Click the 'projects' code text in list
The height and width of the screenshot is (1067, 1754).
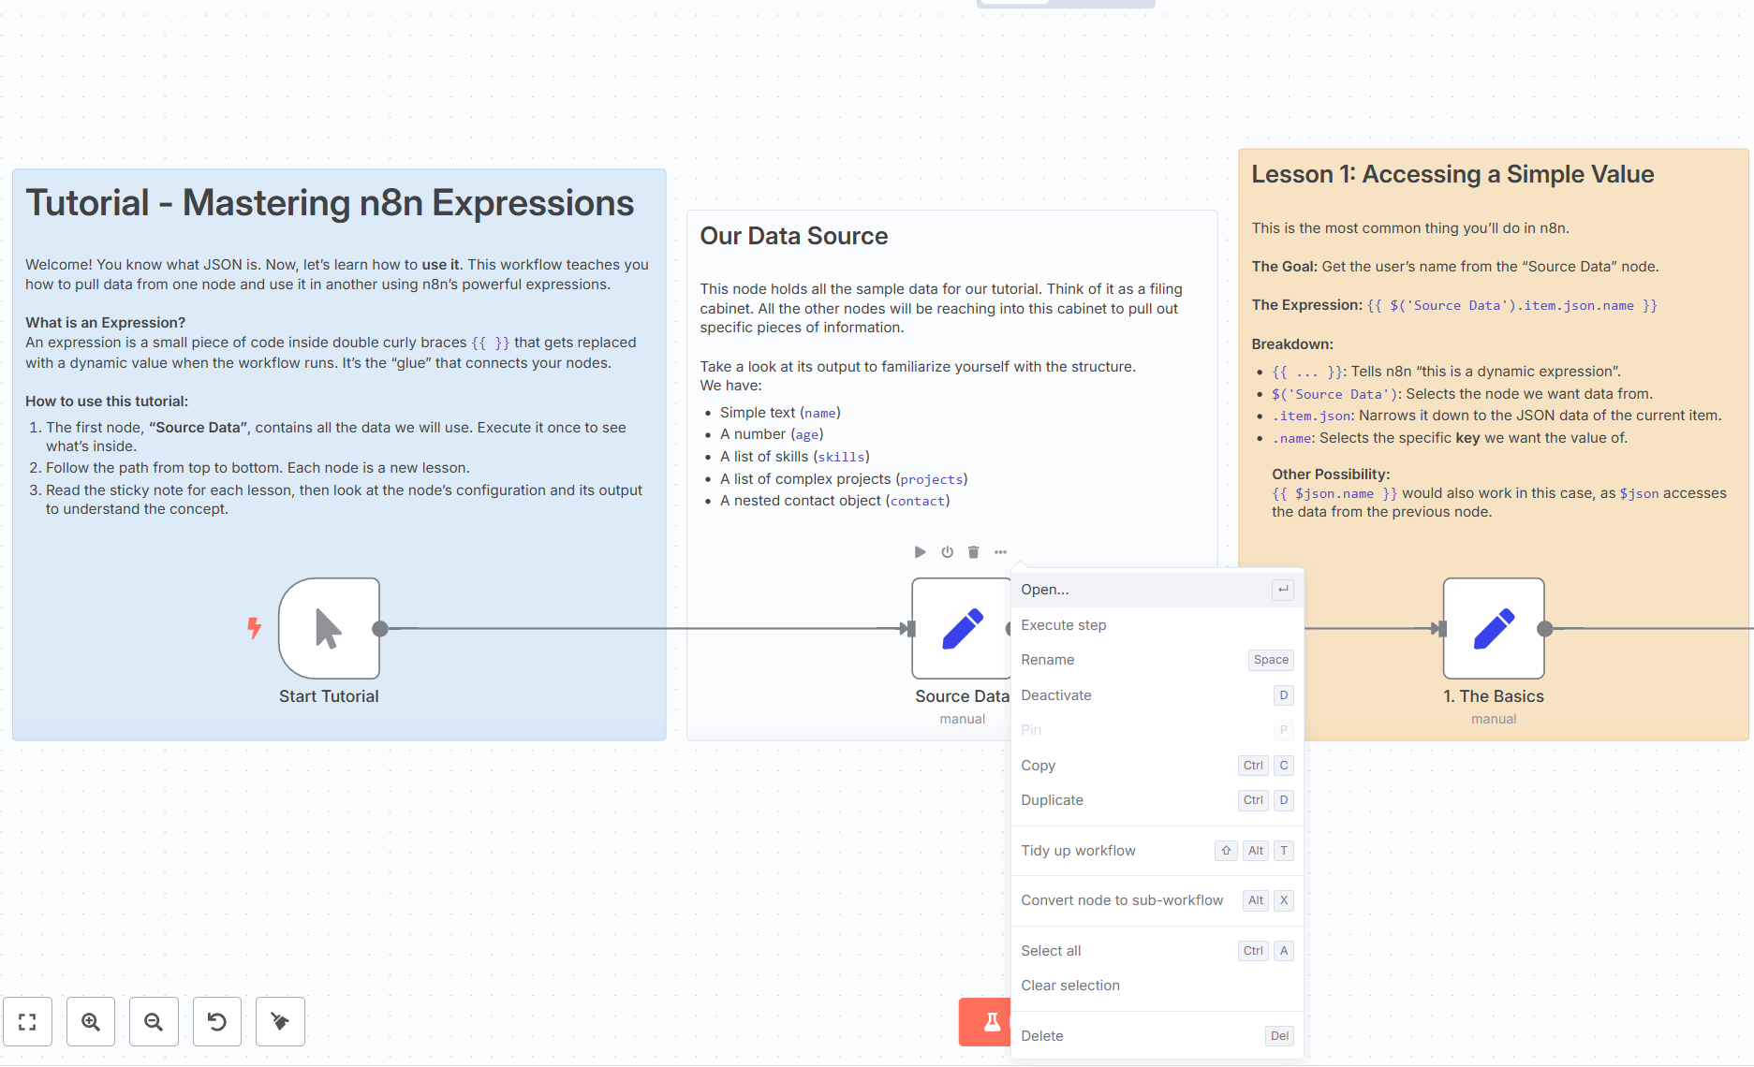pos(932,479)
